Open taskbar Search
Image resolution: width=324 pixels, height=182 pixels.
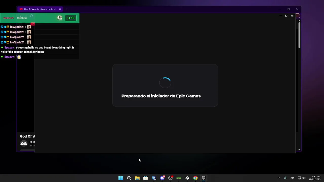point(129,178)
